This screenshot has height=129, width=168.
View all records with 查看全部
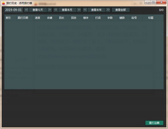coord(121,10)
